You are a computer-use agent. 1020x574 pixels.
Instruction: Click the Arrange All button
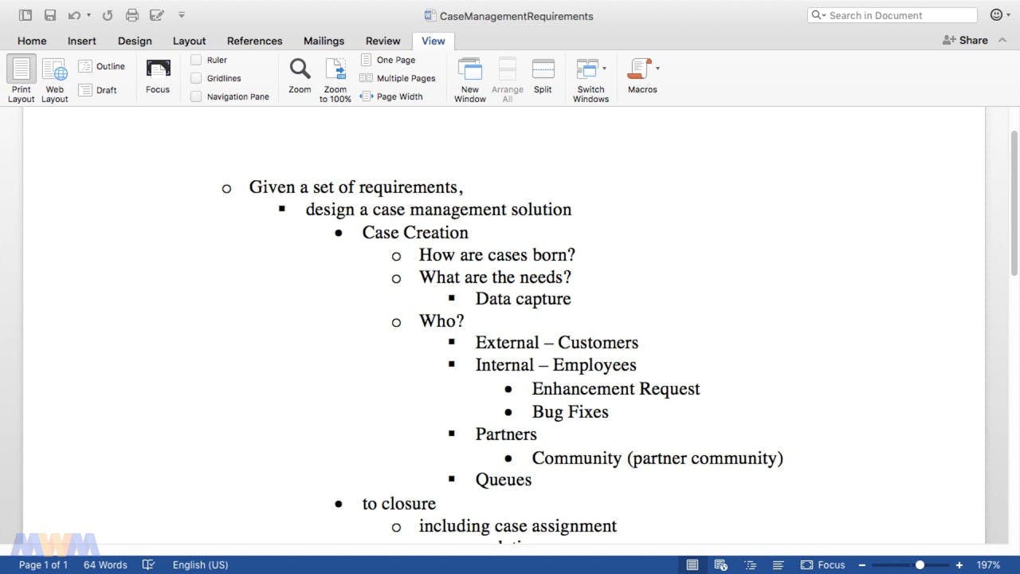coord(508,79)
